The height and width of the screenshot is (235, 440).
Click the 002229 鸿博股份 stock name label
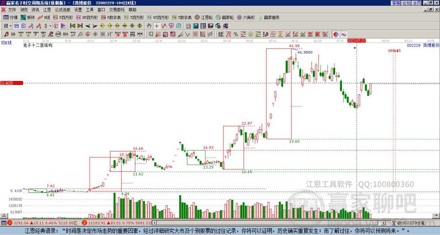423,45
